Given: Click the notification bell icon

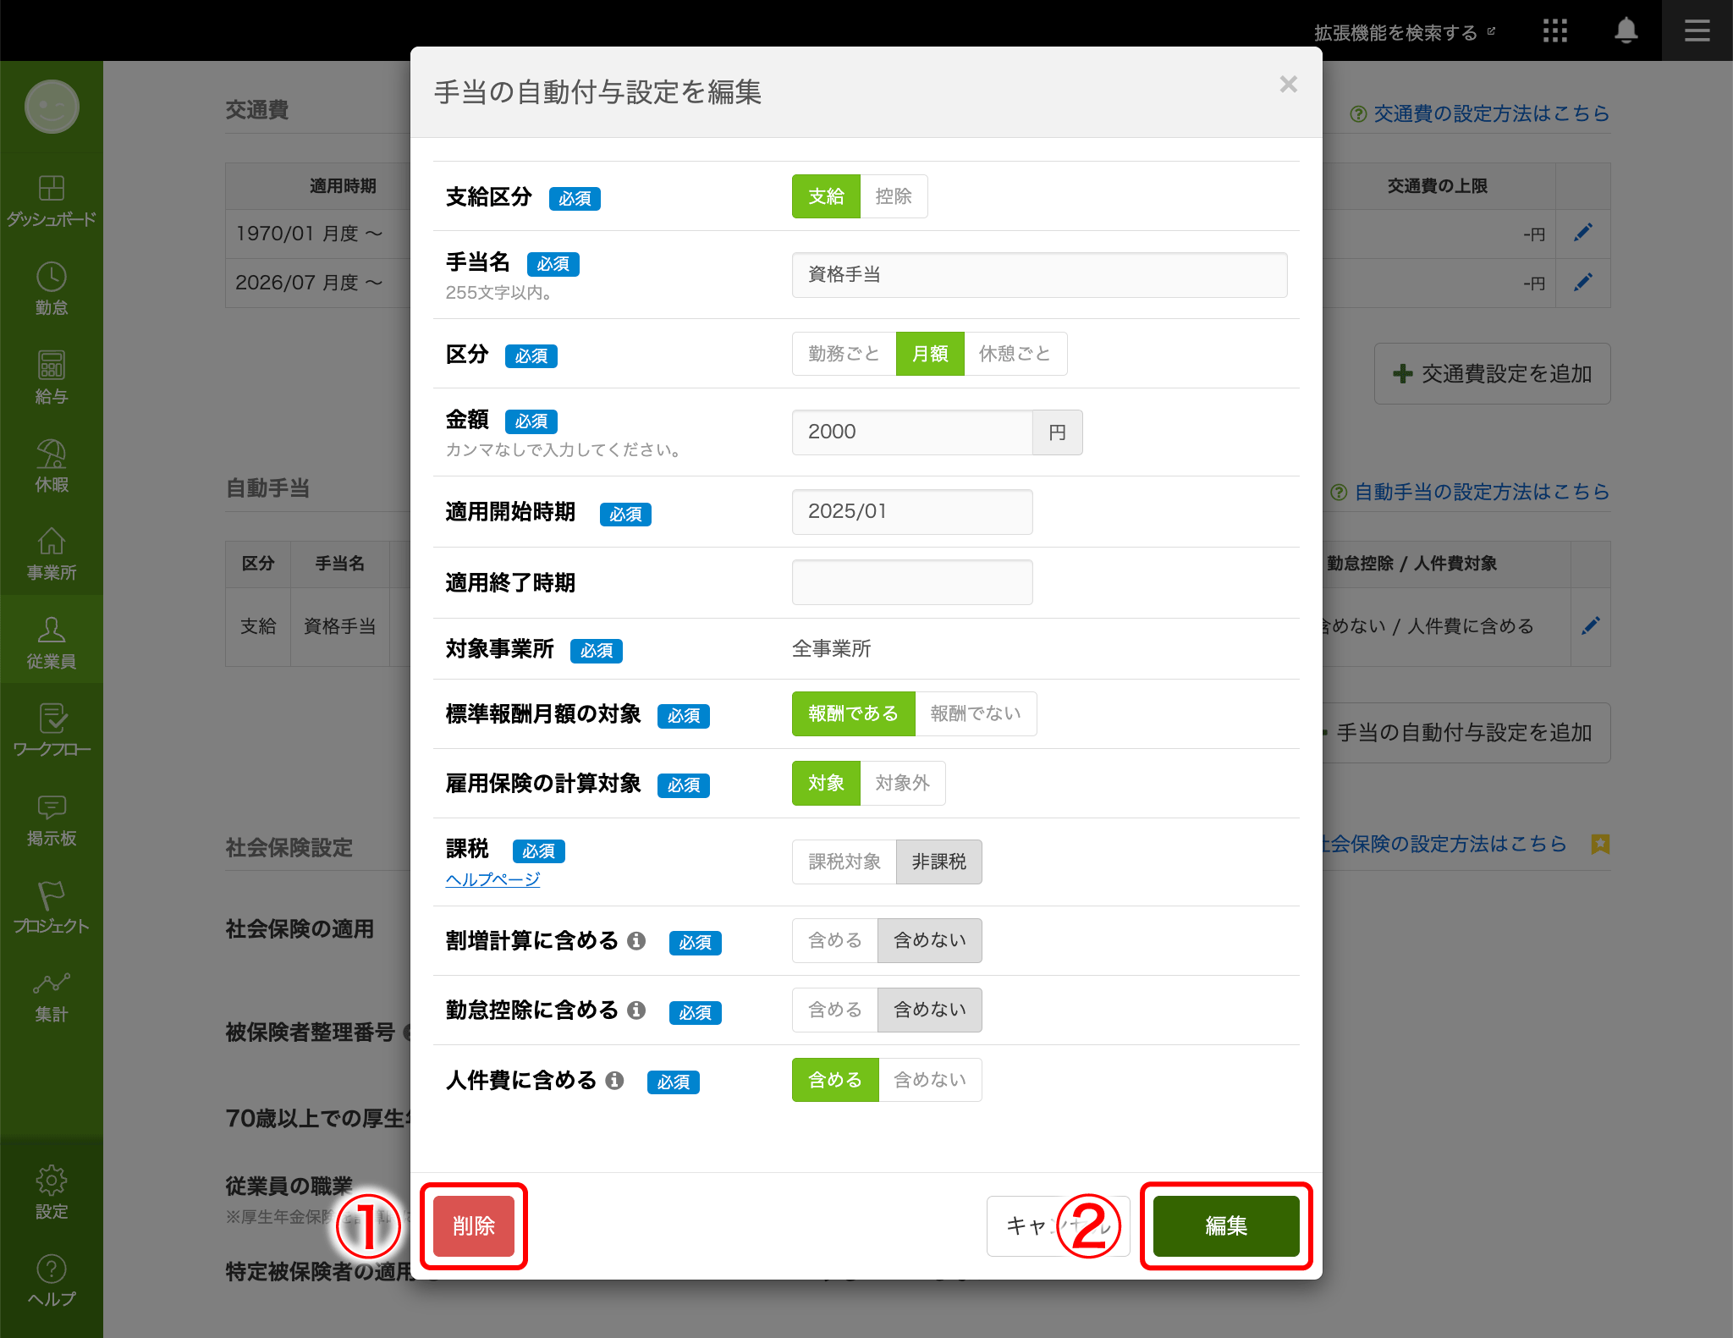Looking at the screenshot, I should [x=1626, y=31].
